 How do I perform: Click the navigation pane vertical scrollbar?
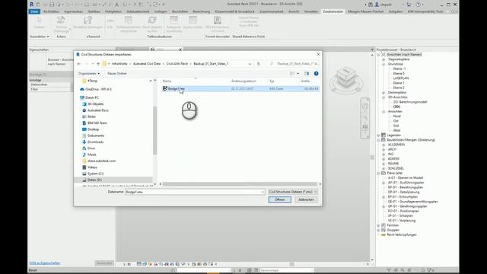154,130
